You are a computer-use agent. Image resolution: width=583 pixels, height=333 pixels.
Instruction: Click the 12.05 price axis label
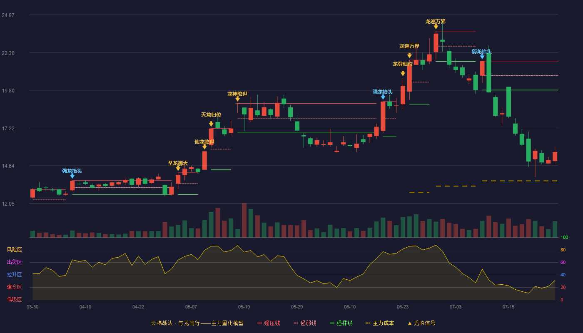coord(8,204)
